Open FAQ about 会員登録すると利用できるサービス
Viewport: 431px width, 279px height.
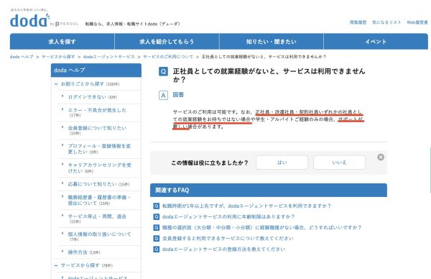228,238
